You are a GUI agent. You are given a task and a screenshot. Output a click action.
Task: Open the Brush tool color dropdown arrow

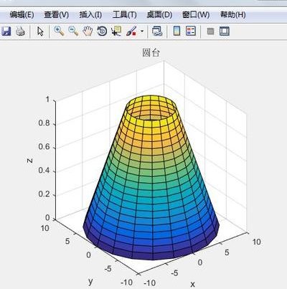coord(142,31)
